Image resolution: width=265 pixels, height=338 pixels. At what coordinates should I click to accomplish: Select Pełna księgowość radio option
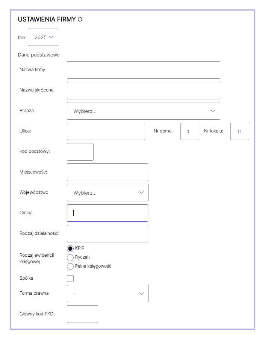[70, 266]
